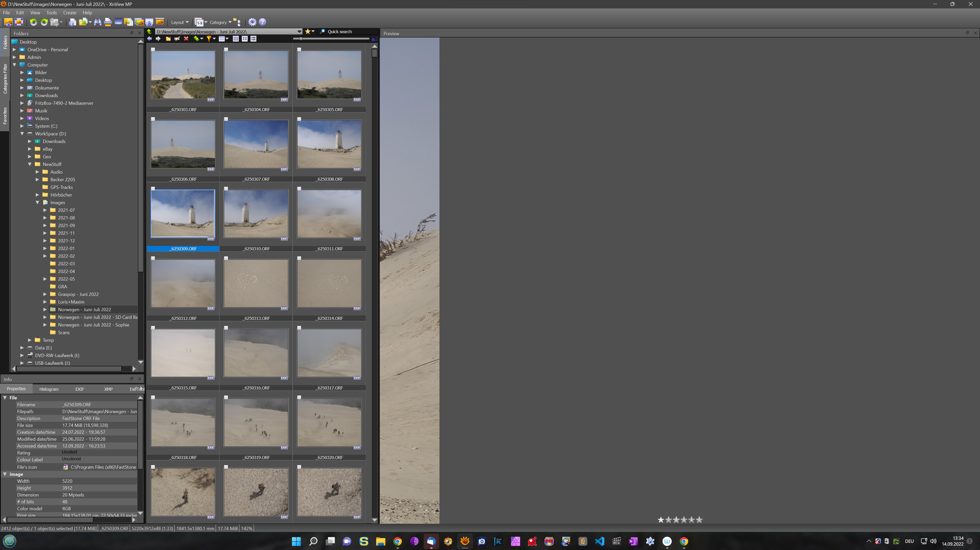Tick the checkbox on _6250314.ORF thumbnail

click(299, 258)
